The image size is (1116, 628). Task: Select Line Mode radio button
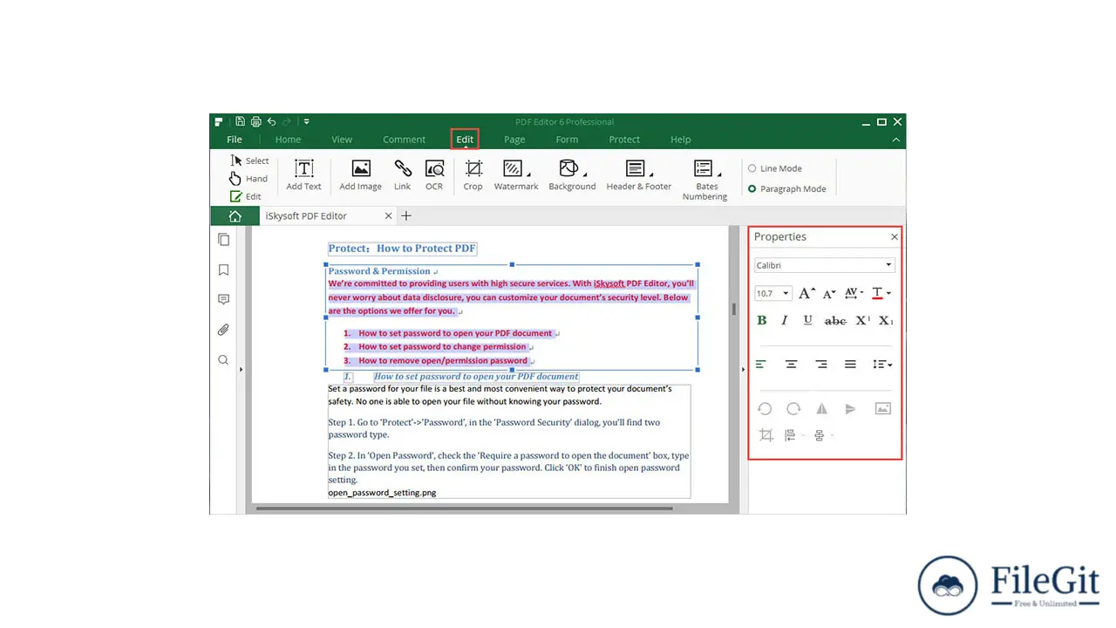752,168
